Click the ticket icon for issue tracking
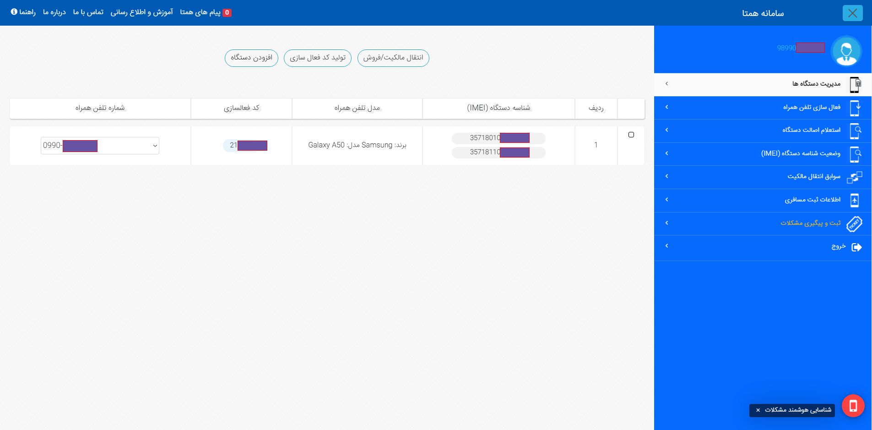Viewport: 872px width, 430px height. [x=855, y=223]
